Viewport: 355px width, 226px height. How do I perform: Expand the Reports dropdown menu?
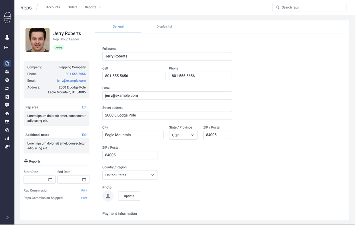coord(93,7)
